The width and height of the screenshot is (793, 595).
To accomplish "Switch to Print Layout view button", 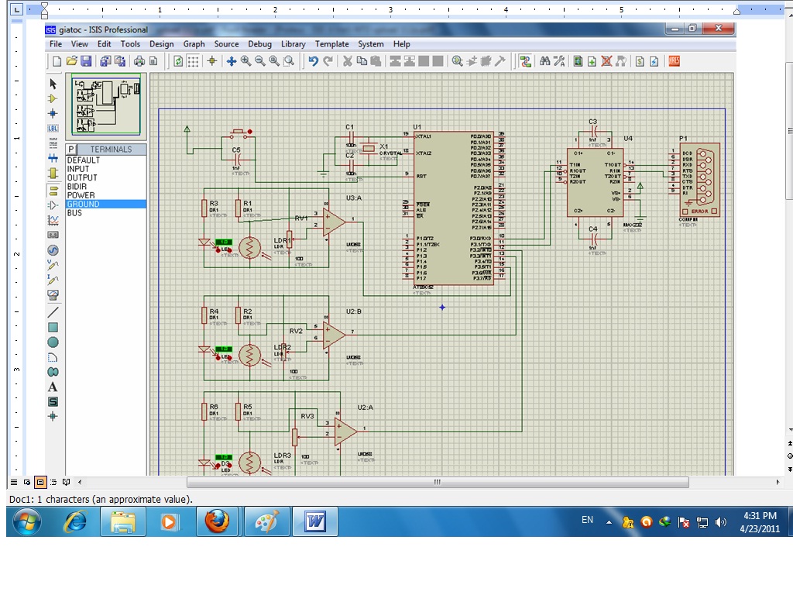I will pyautogui.click(x=40, y=482).
